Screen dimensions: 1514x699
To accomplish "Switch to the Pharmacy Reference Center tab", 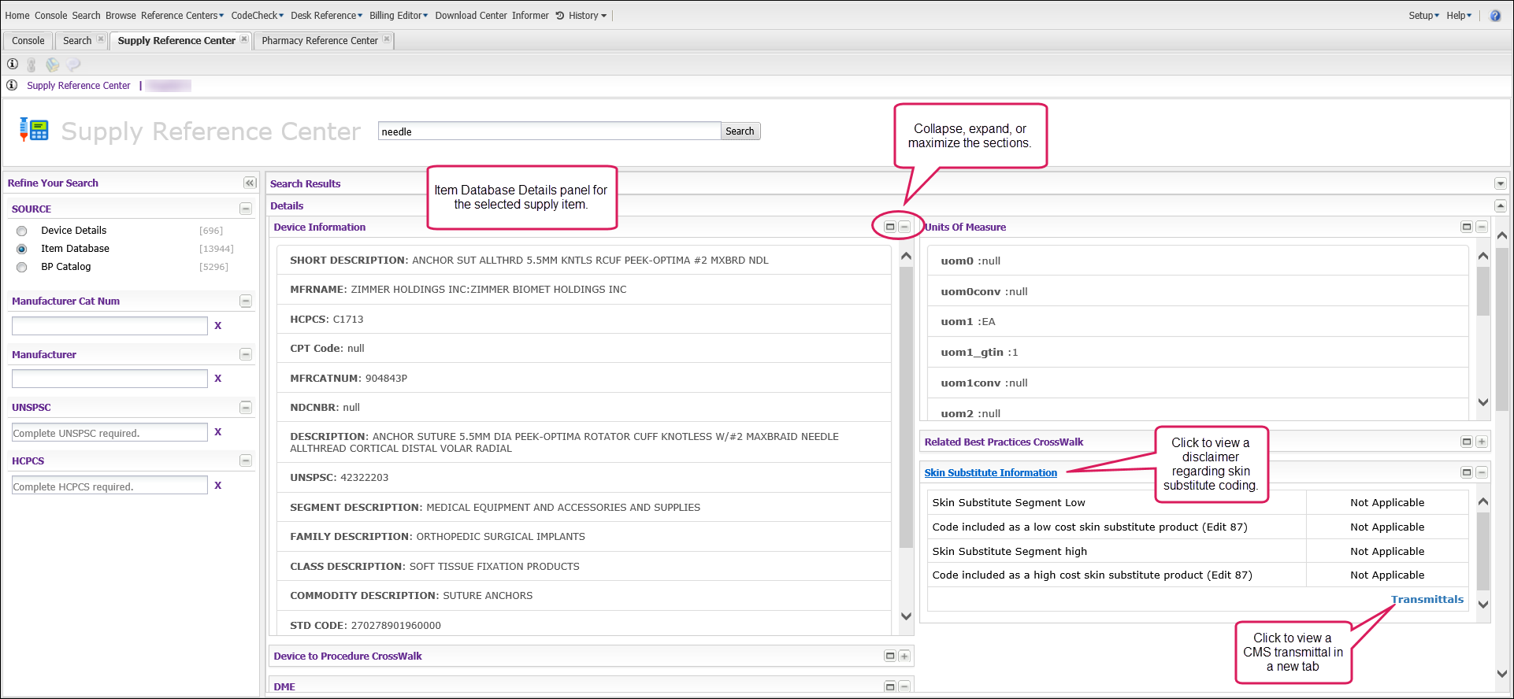I will click(x=319, y=41).
